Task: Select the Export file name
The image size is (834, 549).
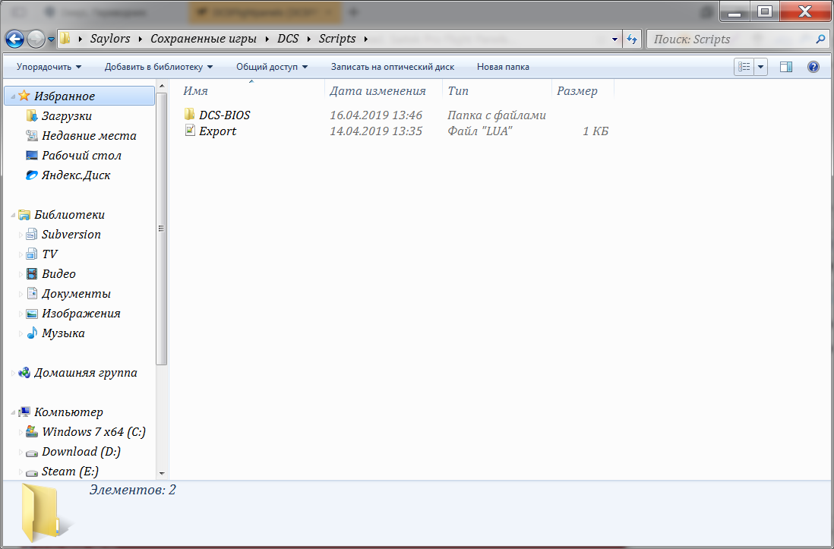Action: [x=217, y=131]
